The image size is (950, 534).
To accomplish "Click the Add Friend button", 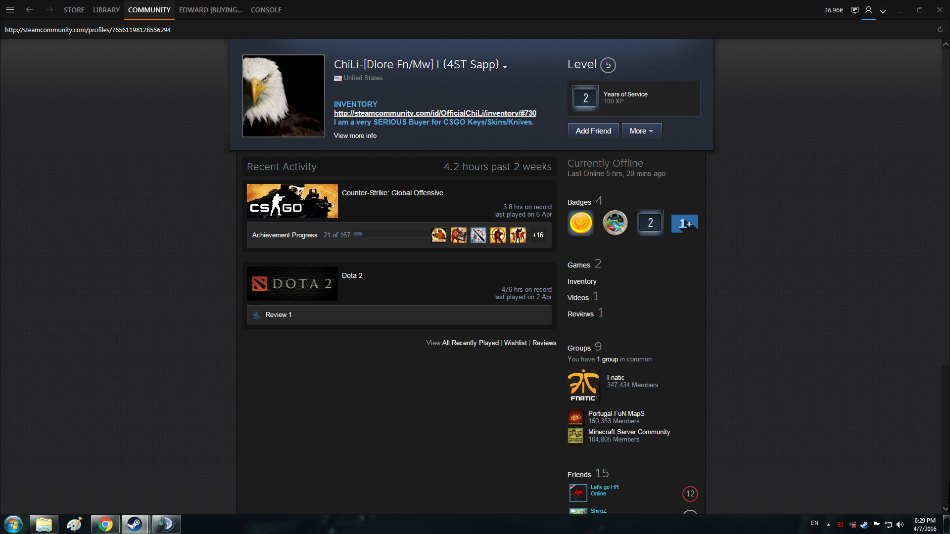I will 593,131.
